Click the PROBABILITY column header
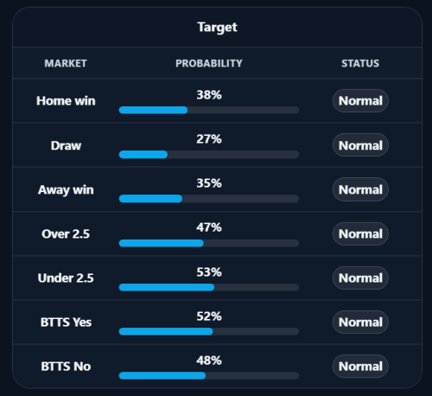The image size is (432, 396). [209, 63]
